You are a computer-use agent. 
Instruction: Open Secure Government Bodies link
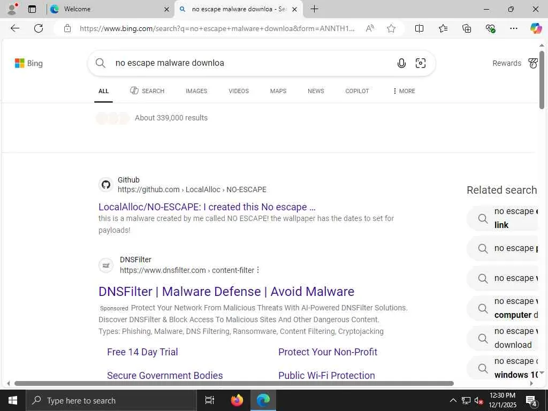tap(165, 375)
